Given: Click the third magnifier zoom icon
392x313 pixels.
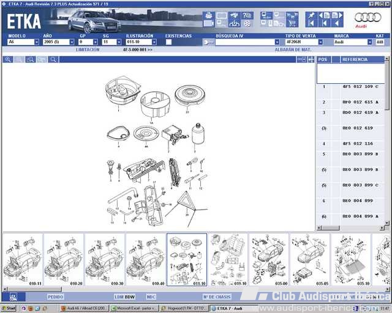Looking at the screenshot, I should (31, 59).
